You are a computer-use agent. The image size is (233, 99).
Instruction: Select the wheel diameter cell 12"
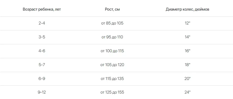click(187, 23)
